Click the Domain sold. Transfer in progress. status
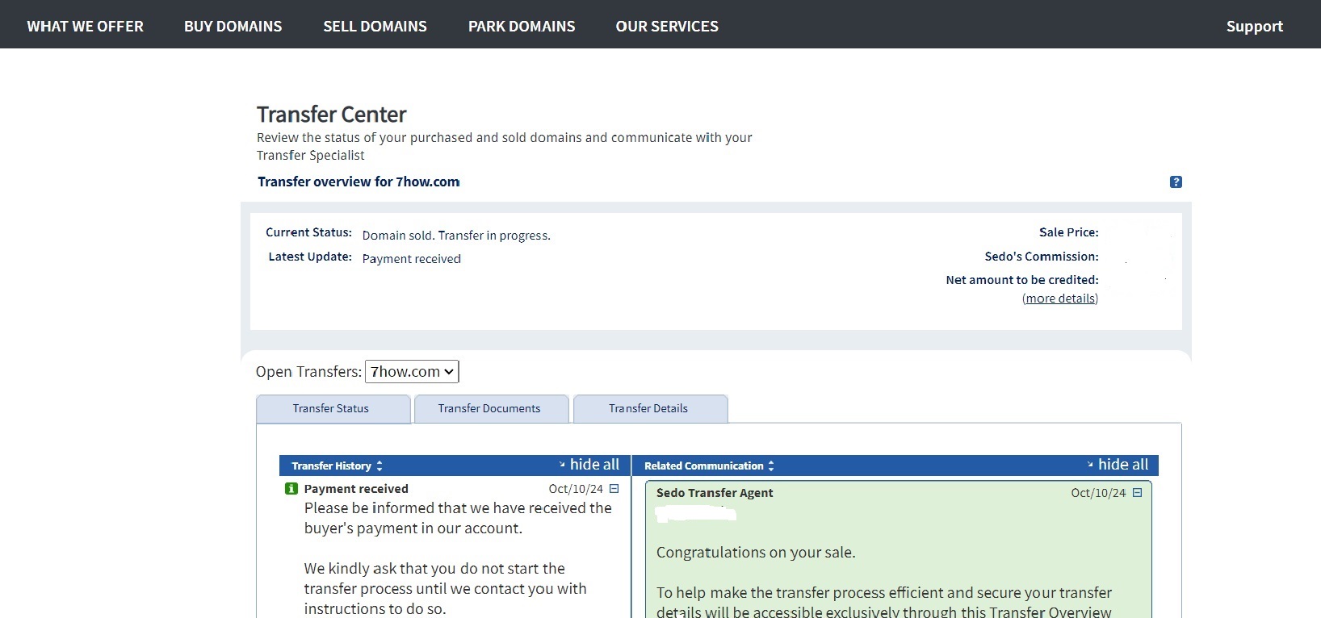 click(x=456, y=236)
